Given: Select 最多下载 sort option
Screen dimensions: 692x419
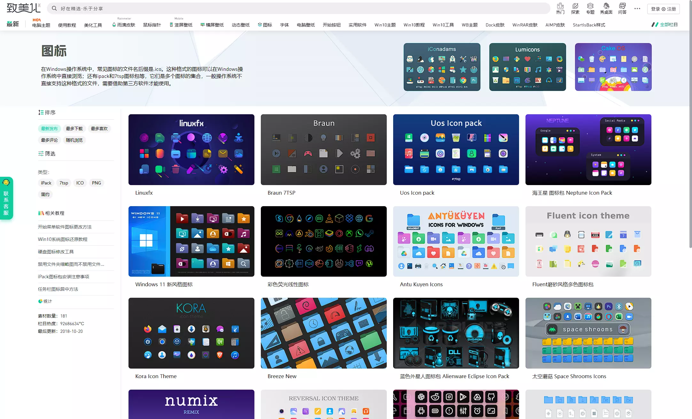Looking at the screenshot, I should tap(74, 129).
